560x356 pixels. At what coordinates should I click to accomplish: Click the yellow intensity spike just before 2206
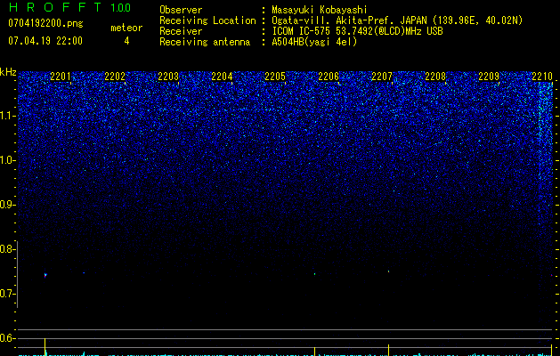[314, 351]
